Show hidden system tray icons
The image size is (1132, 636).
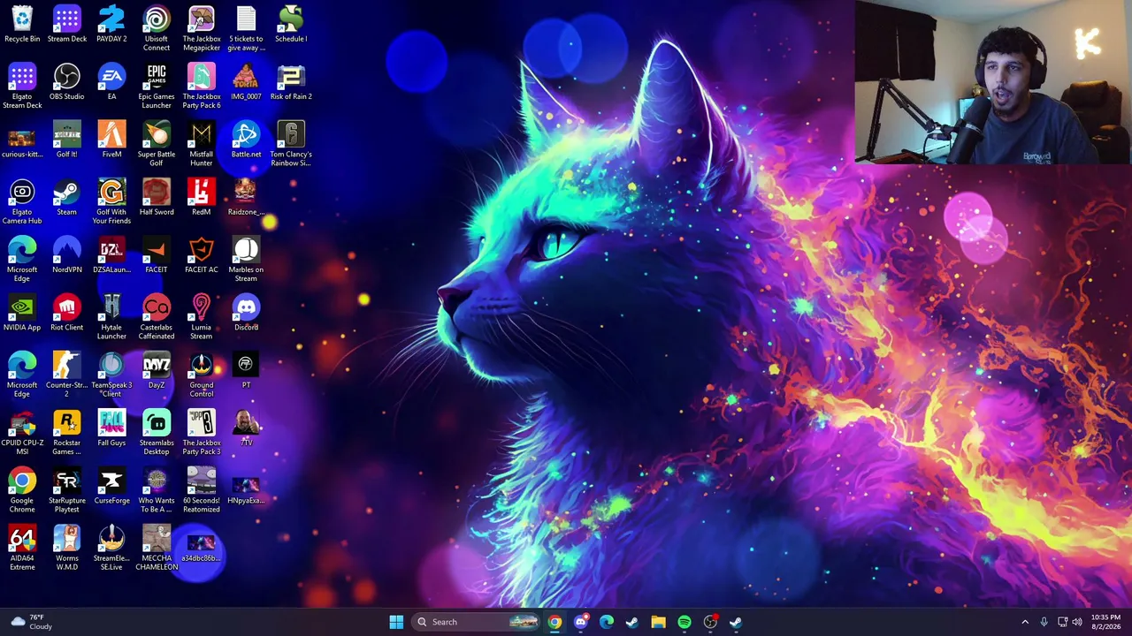(x=1025, y=622)
